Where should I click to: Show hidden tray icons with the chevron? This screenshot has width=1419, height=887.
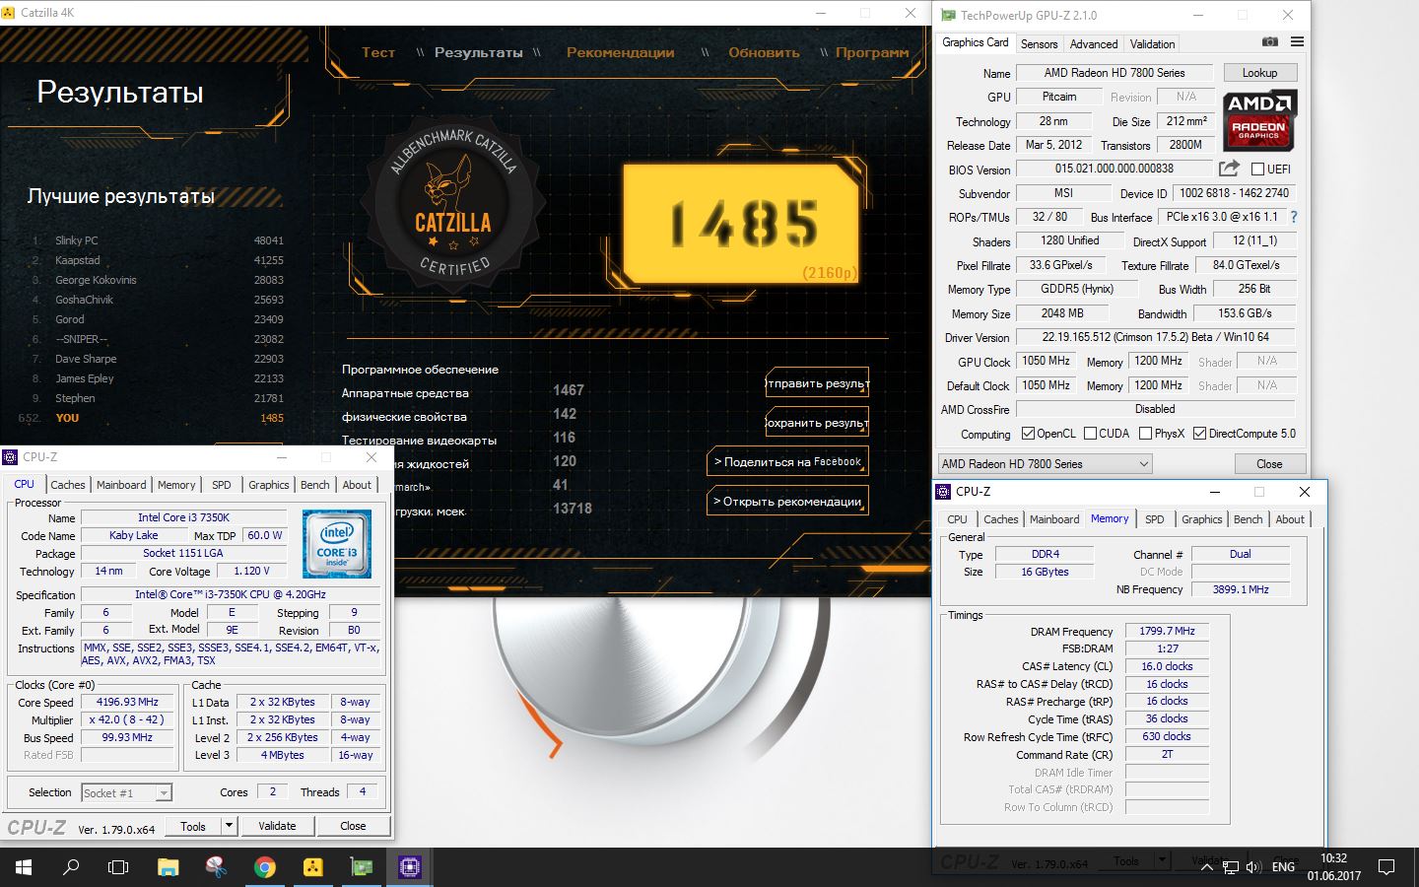point(1208,867)
